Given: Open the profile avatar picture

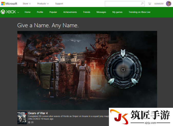Looking at the screenshot, I should [169, 4].
